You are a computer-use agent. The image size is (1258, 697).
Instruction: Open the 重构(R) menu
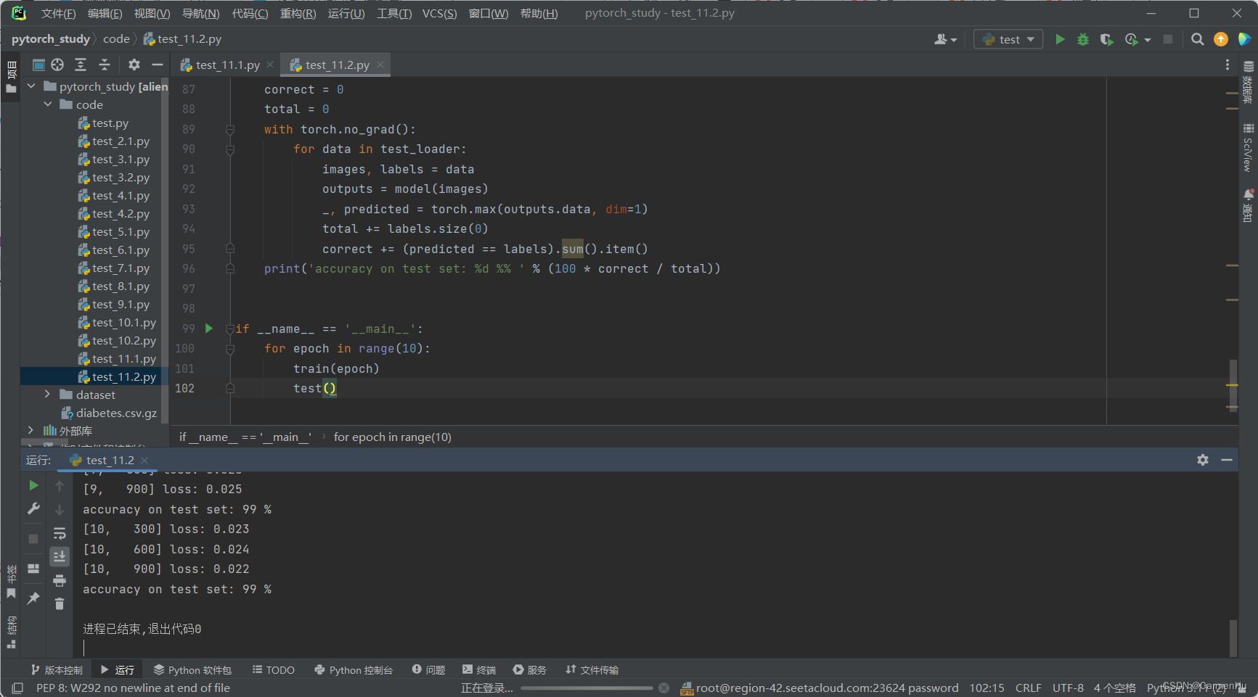tap(298, 13)
